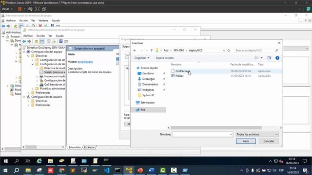Click the guest Windows Start button
The width and height of the screenshot is (312, 175).
[x=5, y=161]
